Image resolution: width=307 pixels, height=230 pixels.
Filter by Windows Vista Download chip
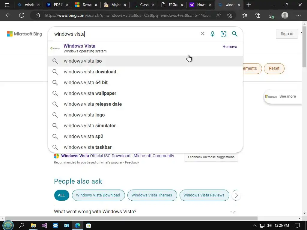[98, 195]
